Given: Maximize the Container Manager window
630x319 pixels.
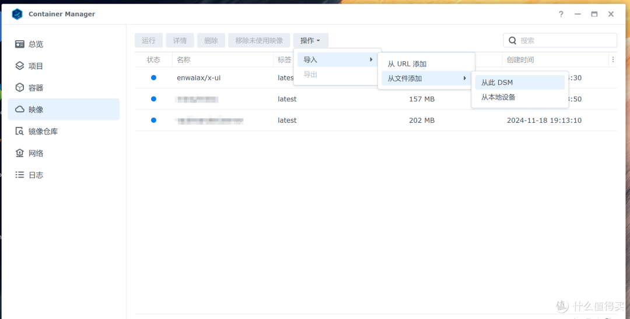Looking at the screenshot, I should 594,14.
